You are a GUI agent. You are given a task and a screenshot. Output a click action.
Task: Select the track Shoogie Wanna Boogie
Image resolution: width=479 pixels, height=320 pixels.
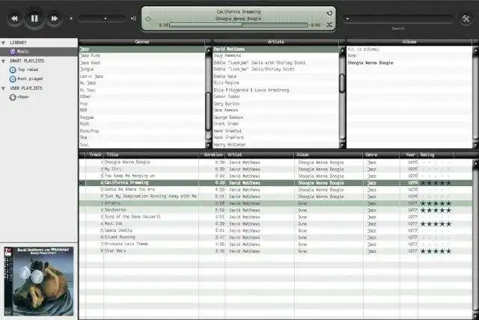(275, 162)
